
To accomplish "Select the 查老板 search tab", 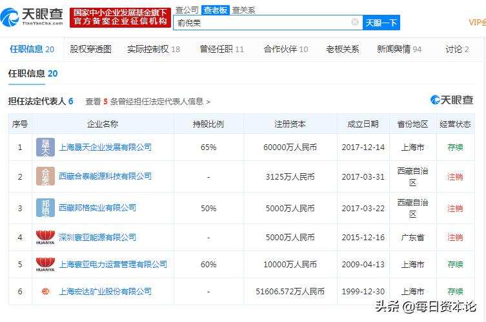I will pos(216,10).
